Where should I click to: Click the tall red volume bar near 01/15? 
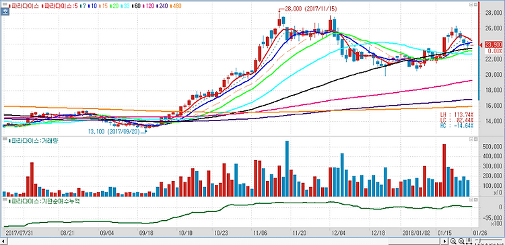pos(444,170)
